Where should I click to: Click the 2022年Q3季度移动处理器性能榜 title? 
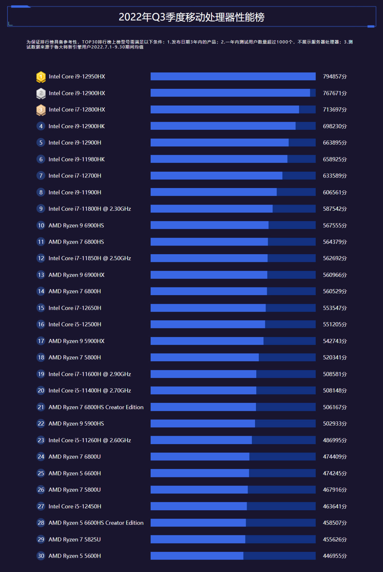click(191, 17)
